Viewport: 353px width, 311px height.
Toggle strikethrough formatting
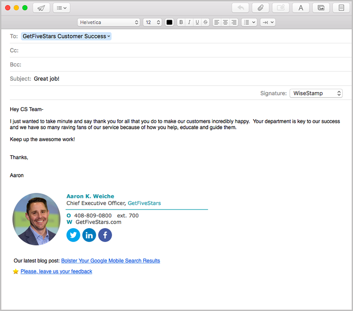(205, 22)
